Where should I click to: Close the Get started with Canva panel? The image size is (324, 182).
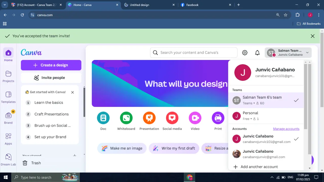(73, 92)
